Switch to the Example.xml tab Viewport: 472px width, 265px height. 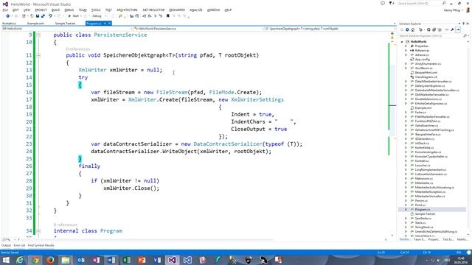click(x=35, y=23)
